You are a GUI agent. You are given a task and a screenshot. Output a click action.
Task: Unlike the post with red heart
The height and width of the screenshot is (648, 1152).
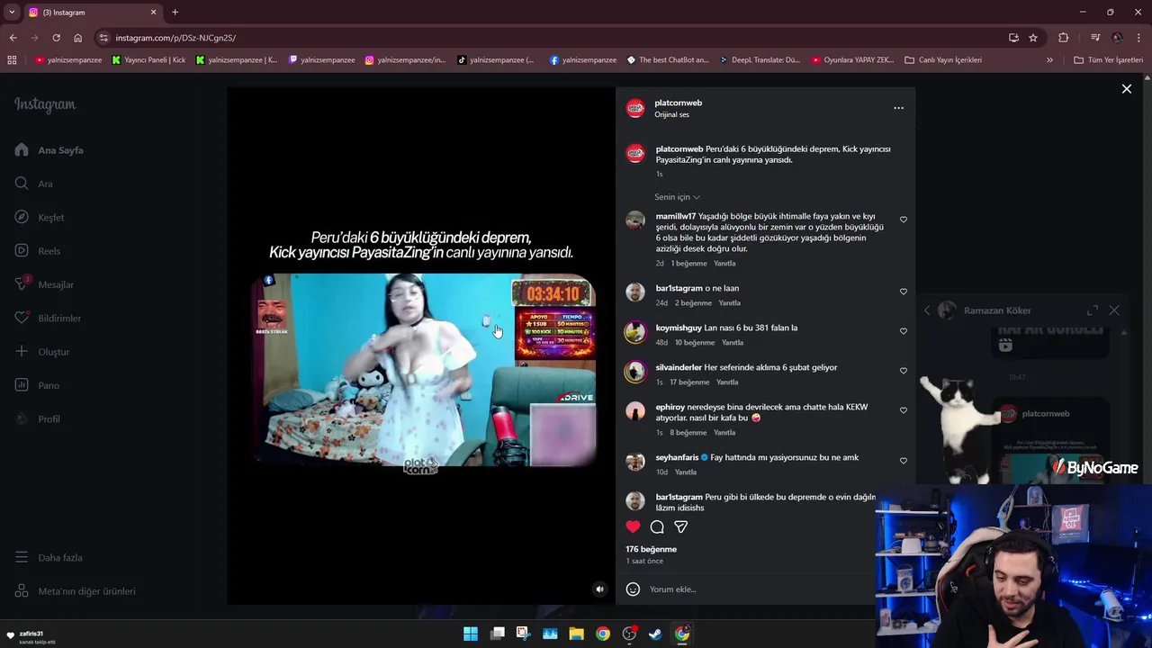(x=634, y=526)
